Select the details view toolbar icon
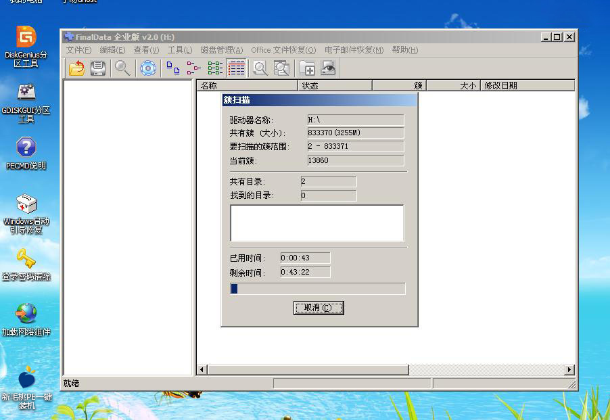The image size is (610, 420). tap(236, 68)
